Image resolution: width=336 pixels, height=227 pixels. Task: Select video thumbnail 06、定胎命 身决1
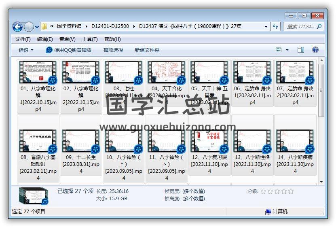[x=252, y=72]
